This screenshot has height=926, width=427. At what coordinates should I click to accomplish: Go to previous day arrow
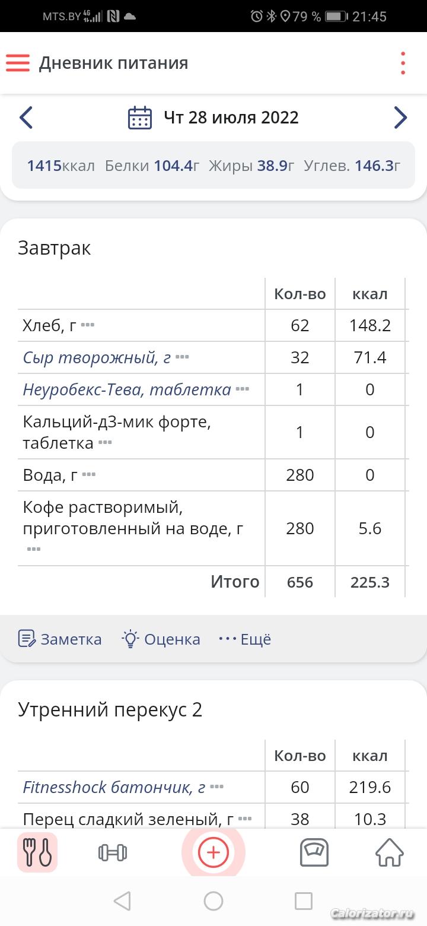[26, 118]
